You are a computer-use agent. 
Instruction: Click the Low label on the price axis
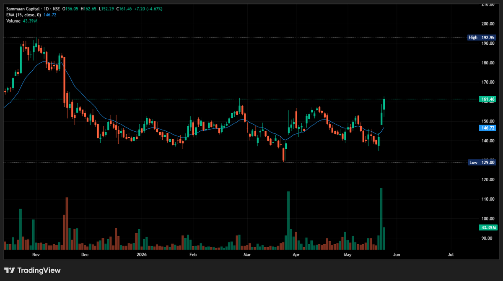[473, 162]
